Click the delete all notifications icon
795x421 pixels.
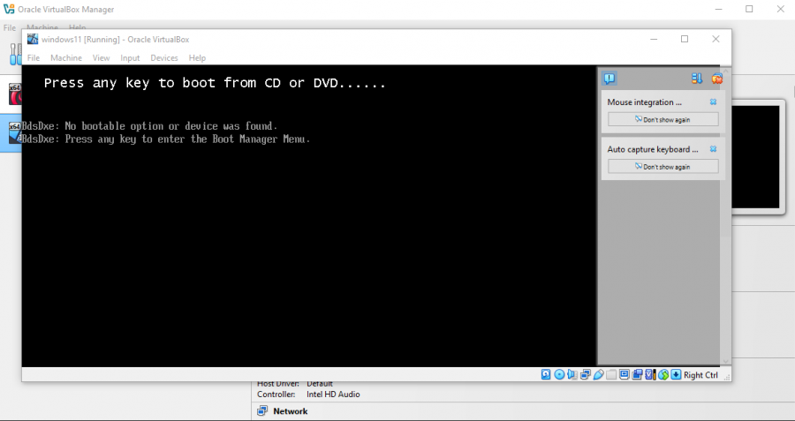coord(716,79)
